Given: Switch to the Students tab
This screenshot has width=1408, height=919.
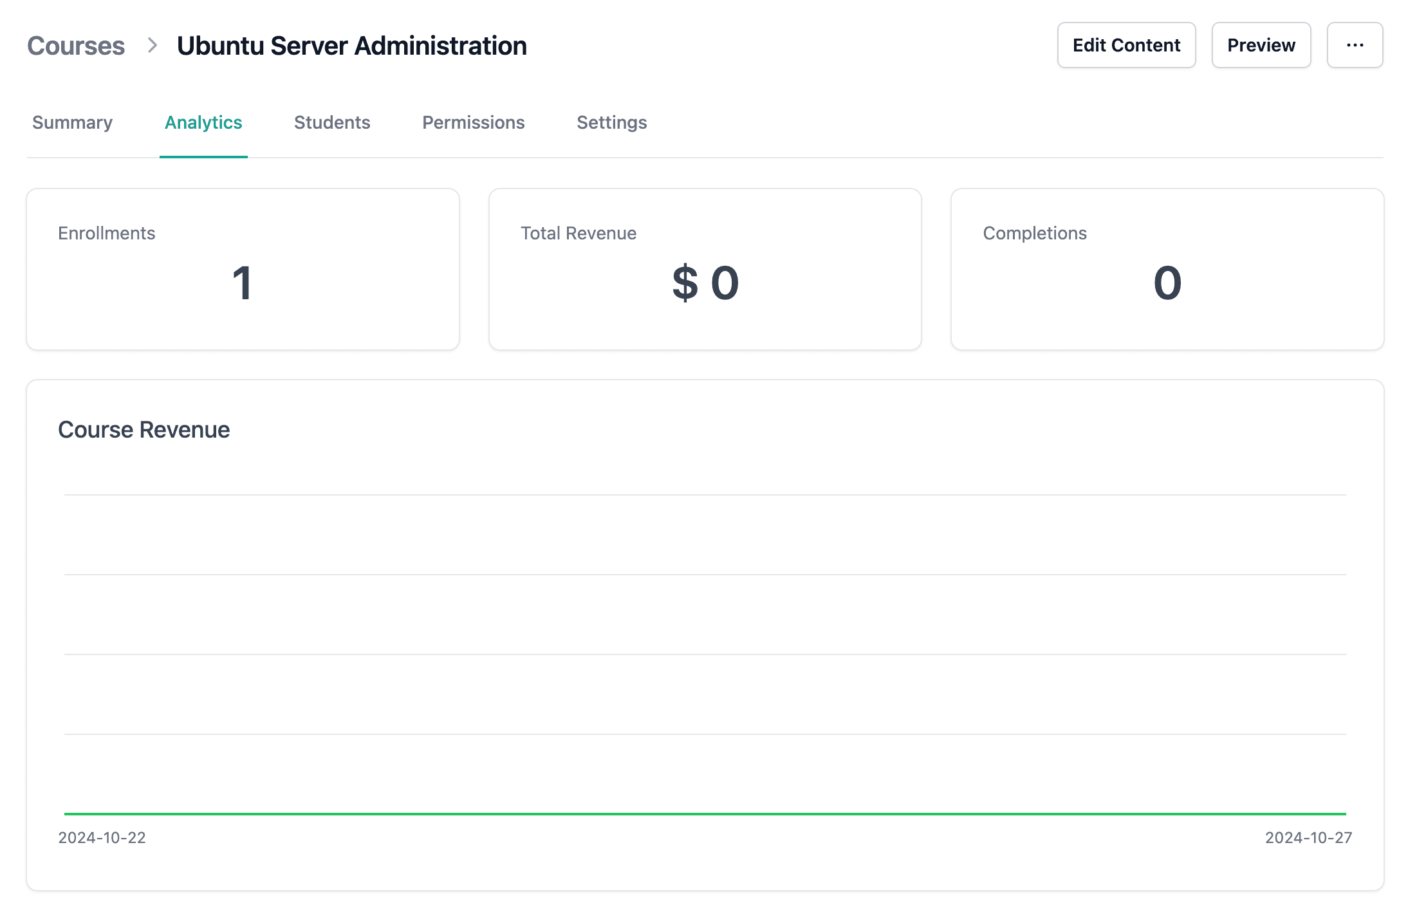Looking at the screenshot, I should click(332, 122).
